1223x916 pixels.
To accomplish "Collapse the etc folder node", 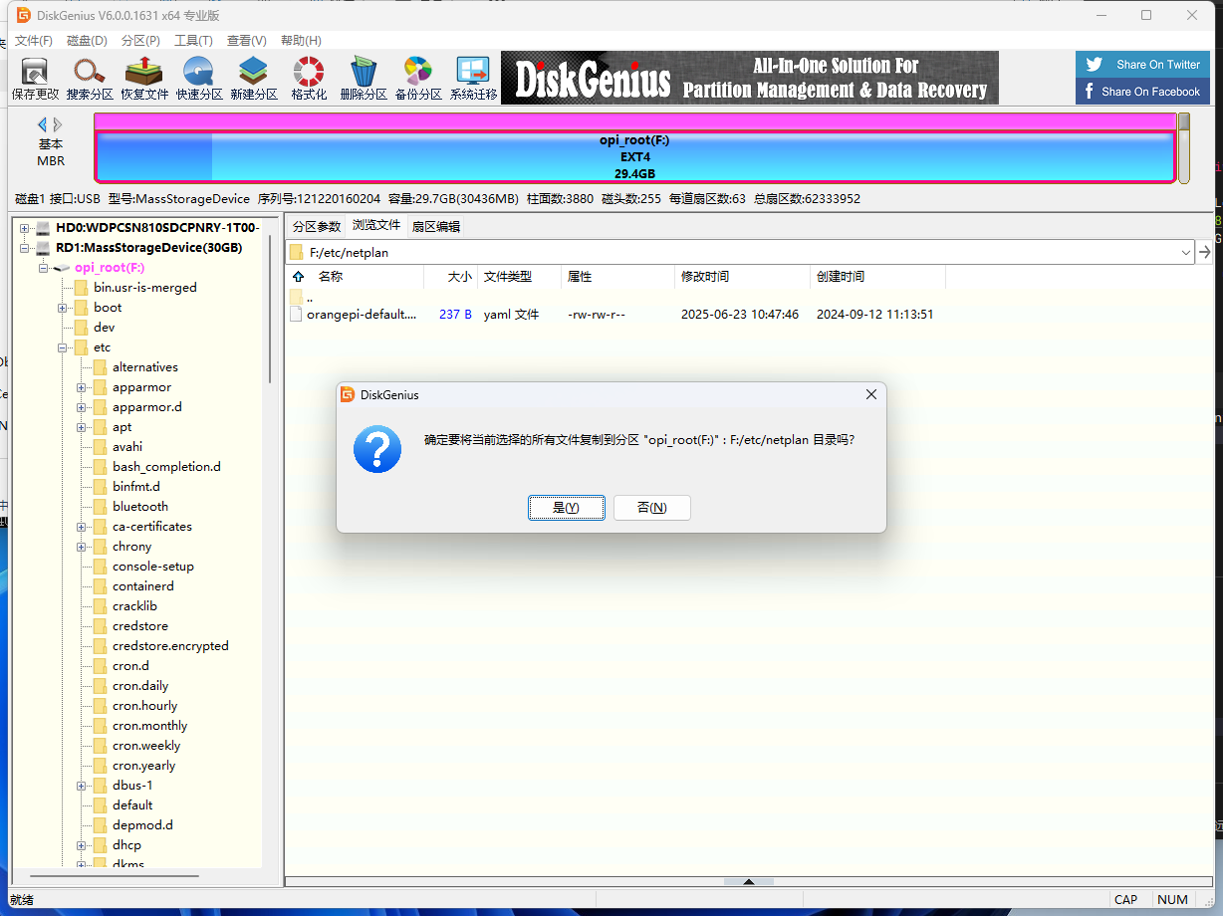I will tap(63, 347).
